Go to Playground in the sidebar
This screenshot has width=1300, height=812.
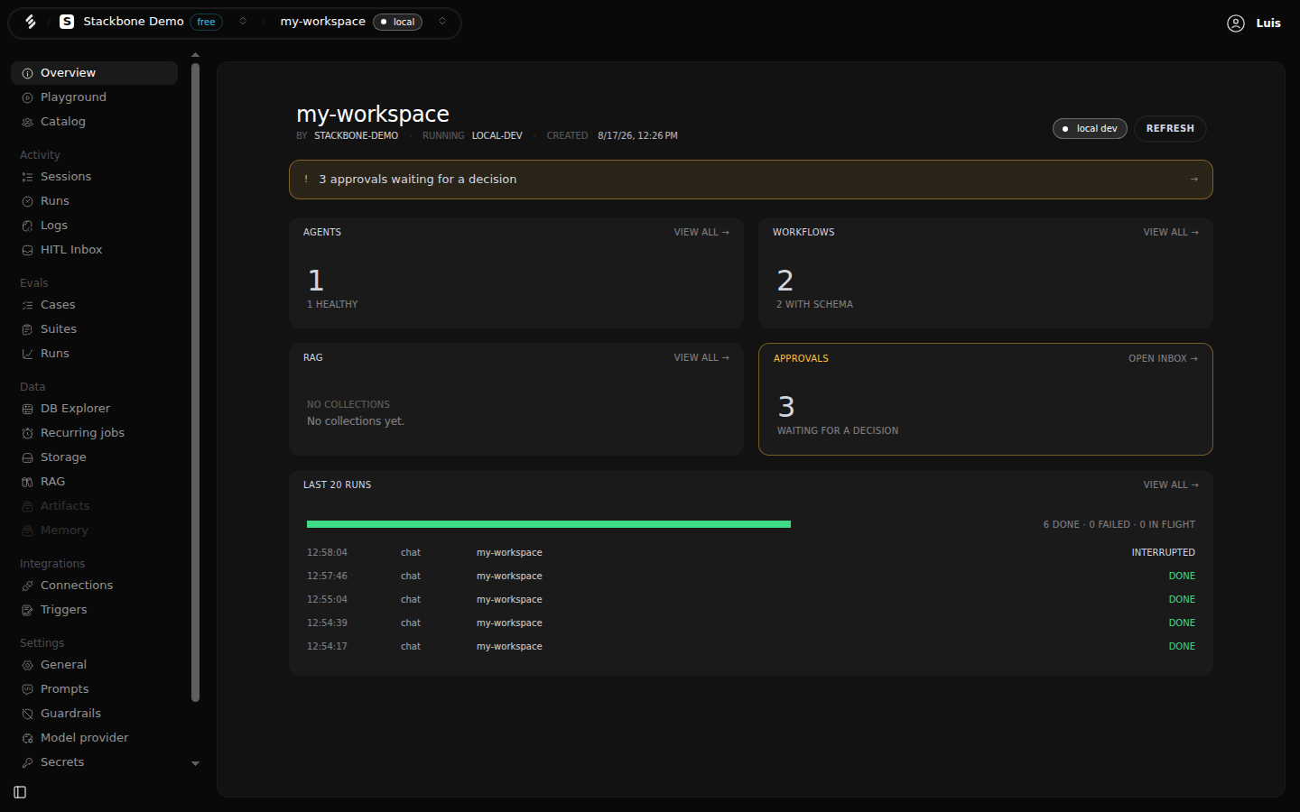tap(94, 97)
